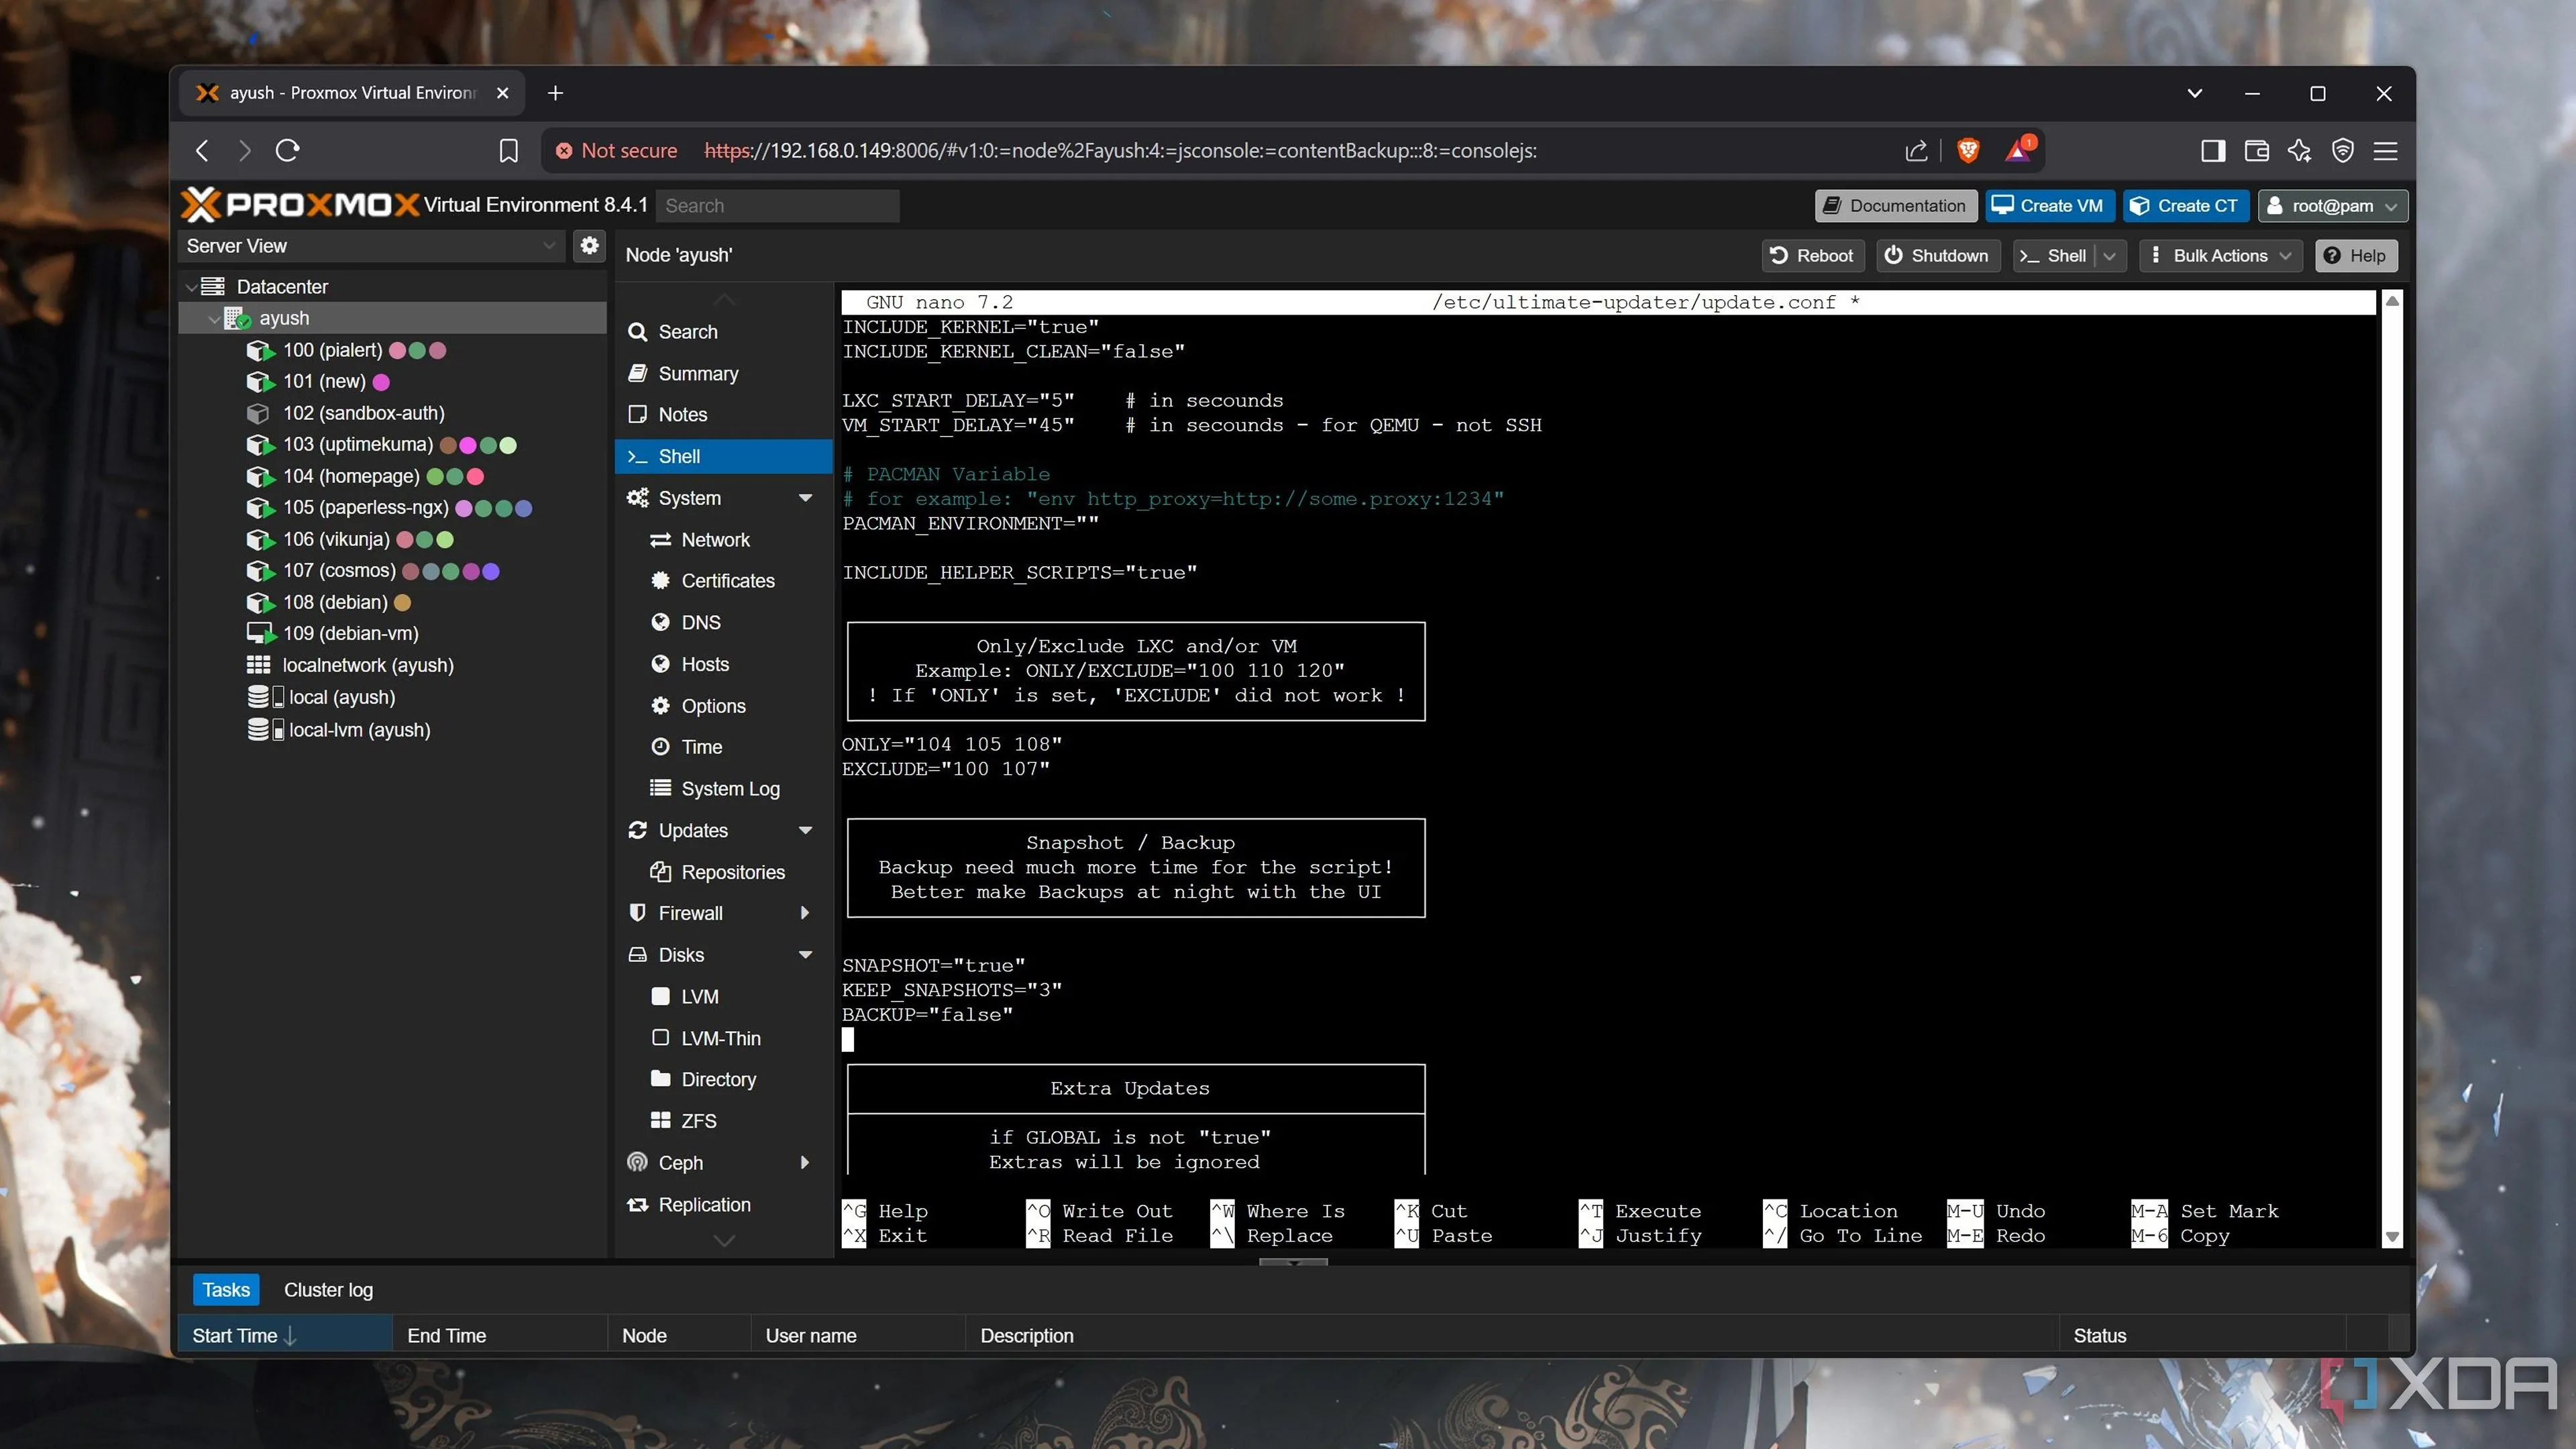Click the Proxmox search input field
Viewport: 2576px width, 1449px height.
[x=778, y=206]
